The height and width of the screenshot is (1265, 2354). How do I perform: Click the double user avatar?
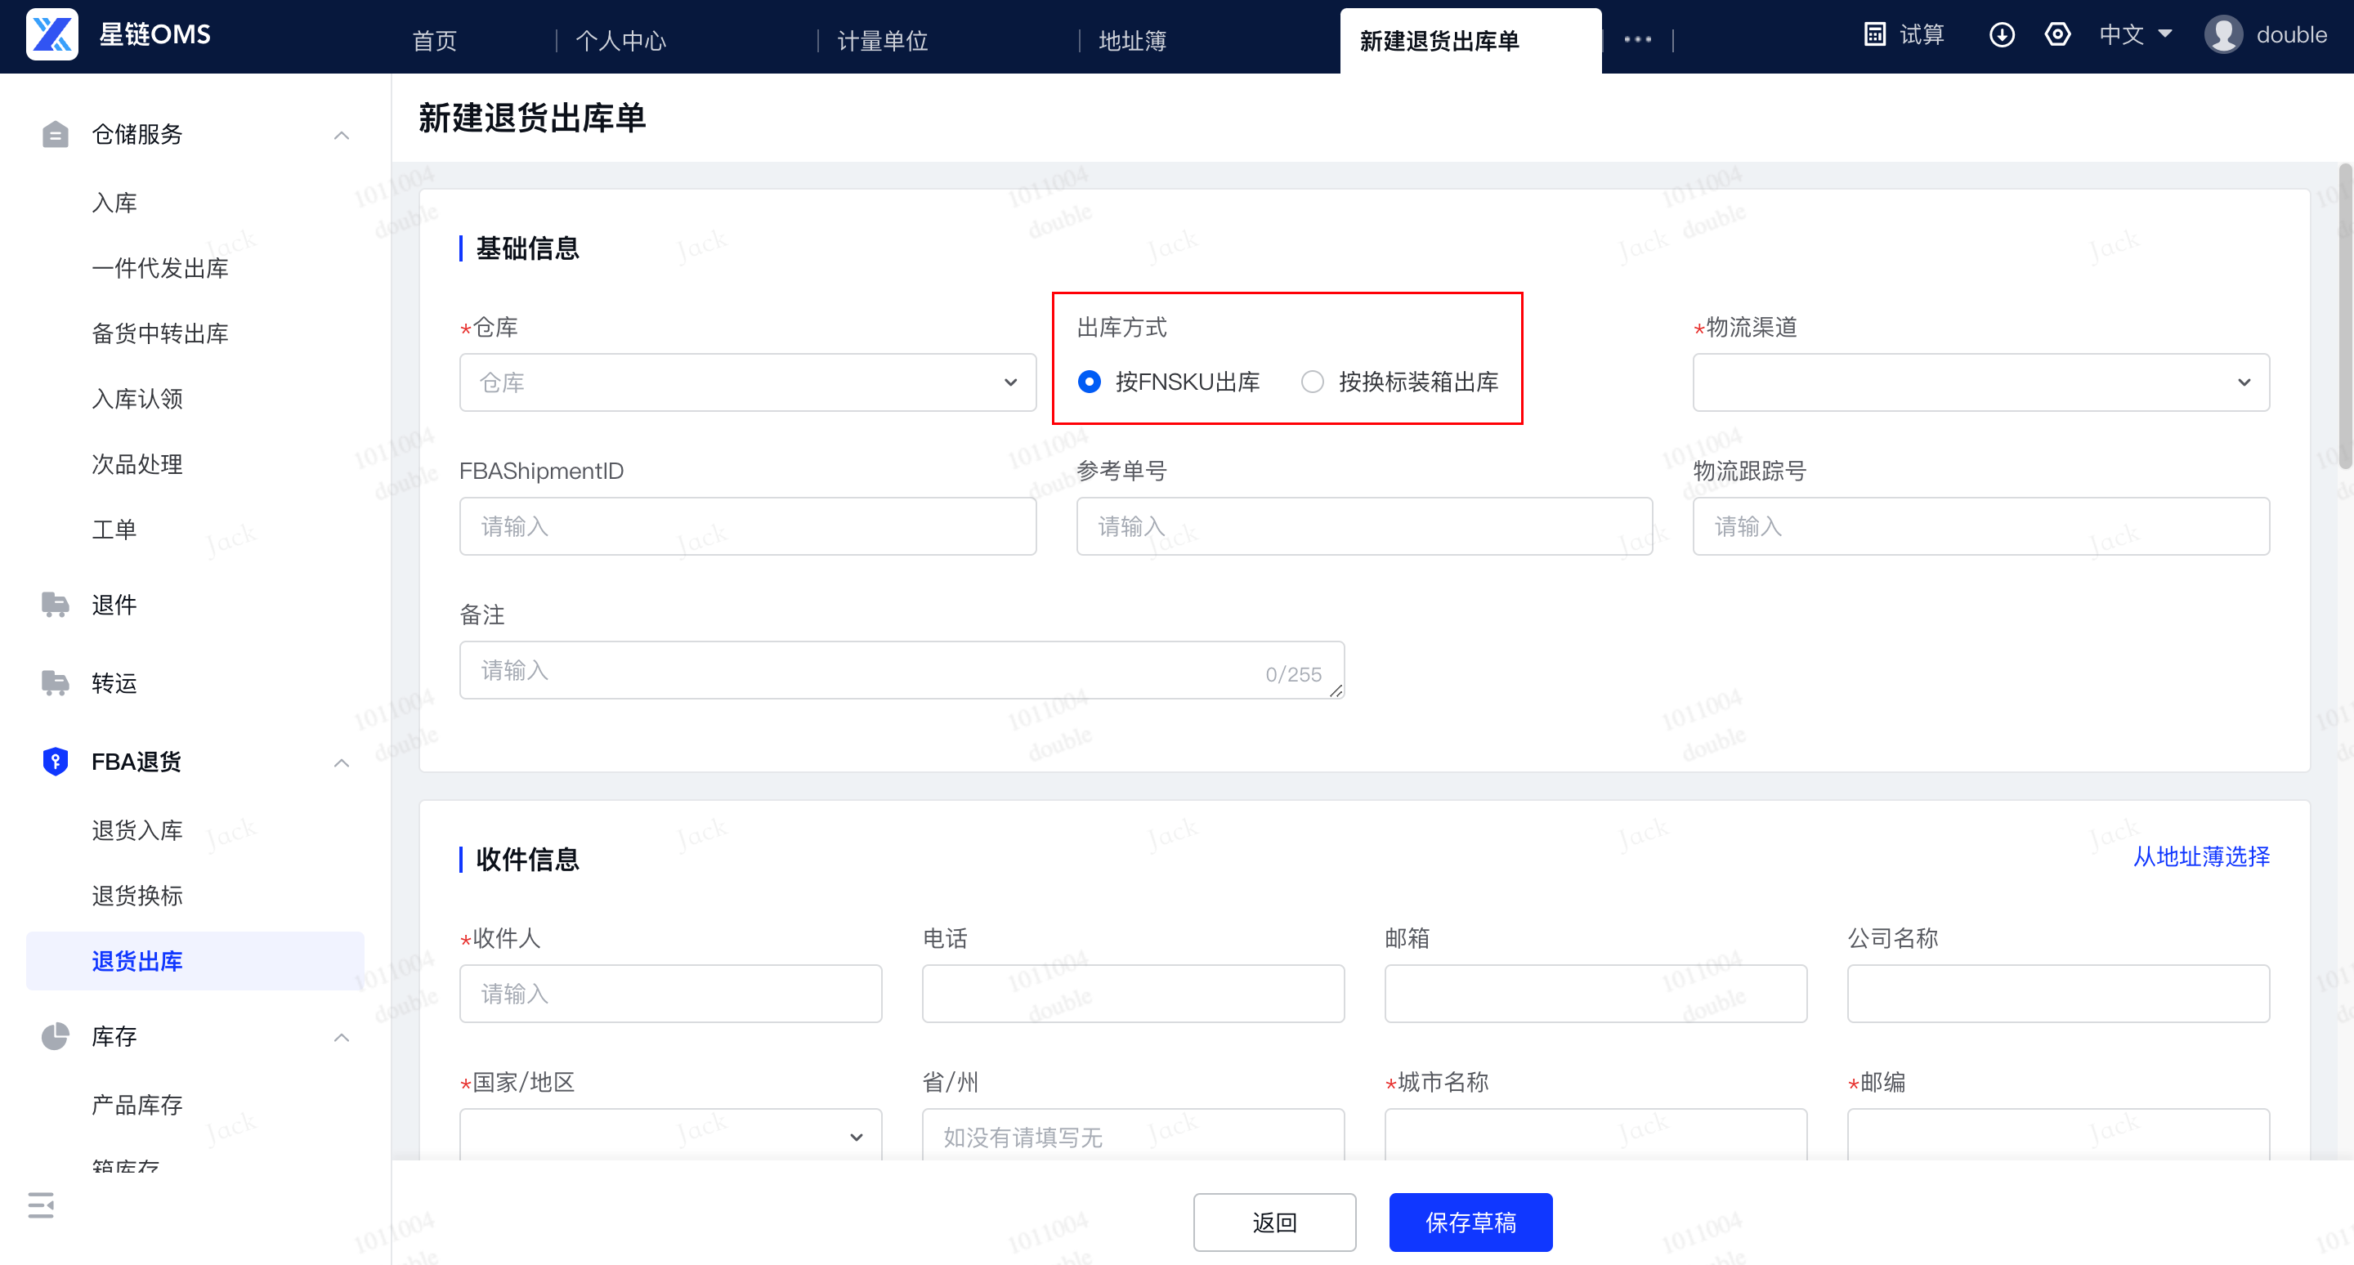point(2223,34)
